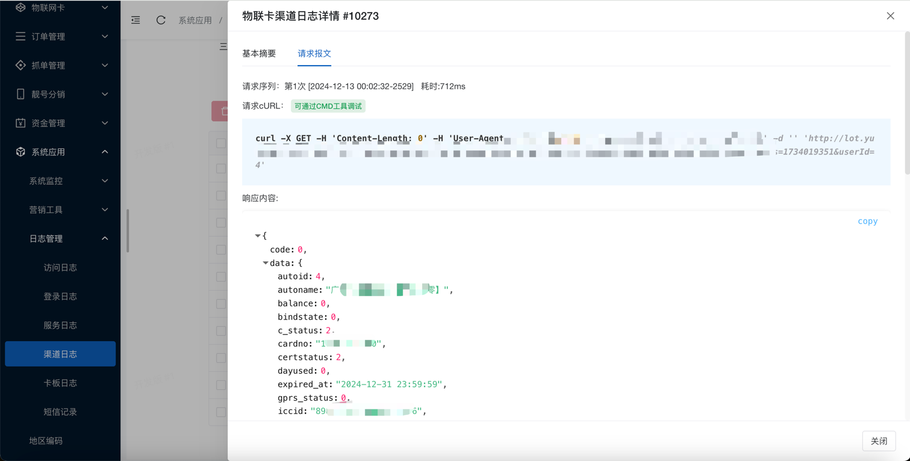This screenshot has width=910, height=461.
Task: Expand the 营销工具 submenu
Action: pyautogui.click(x=105, y=210)
